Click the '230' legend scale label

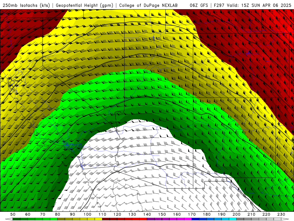(281, 214)
